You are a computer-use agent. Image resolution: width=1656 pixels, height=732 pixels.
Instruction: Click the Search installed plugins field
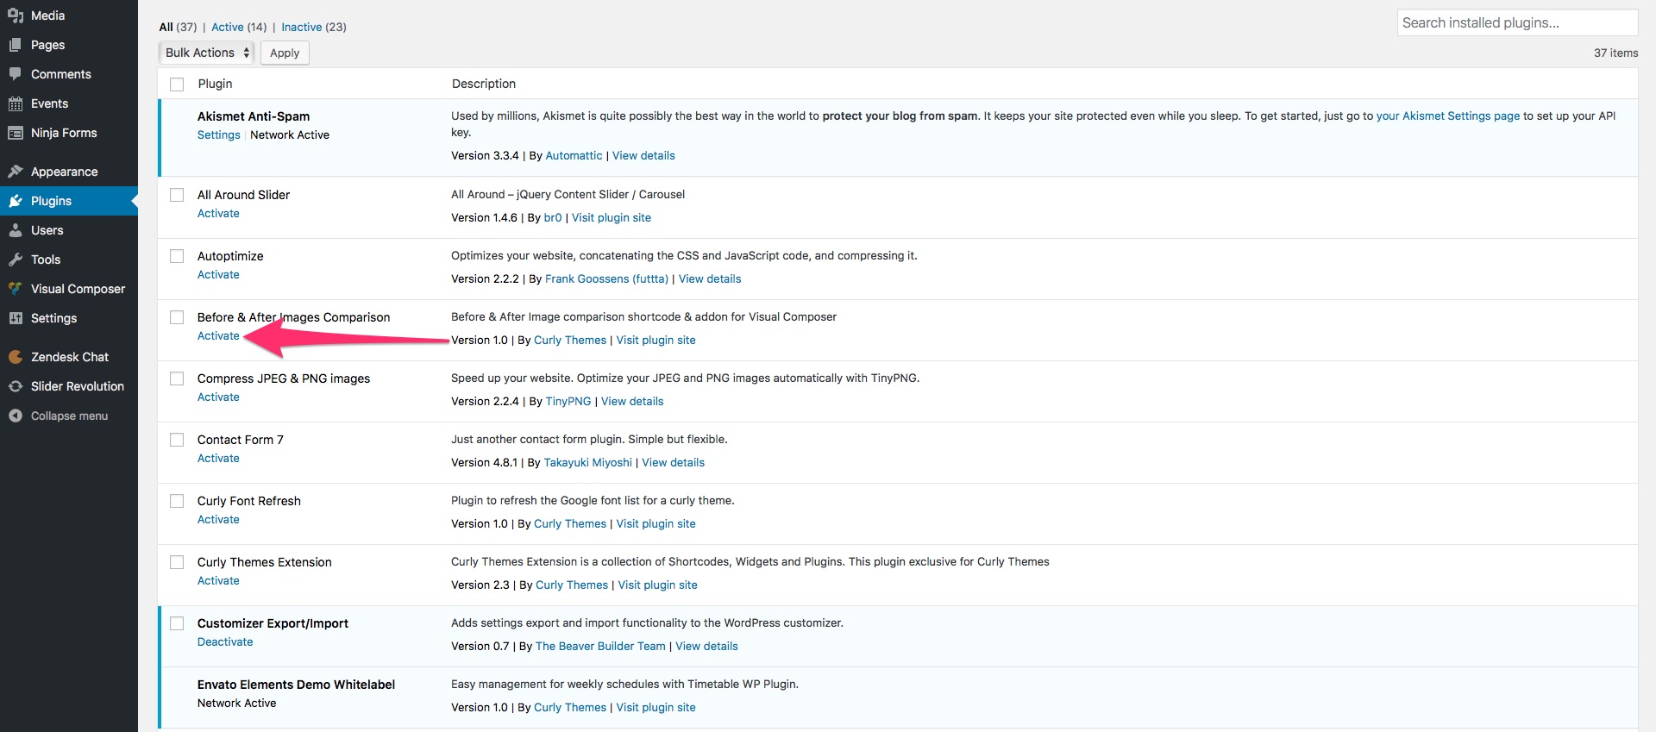[x=1517, y=22]
